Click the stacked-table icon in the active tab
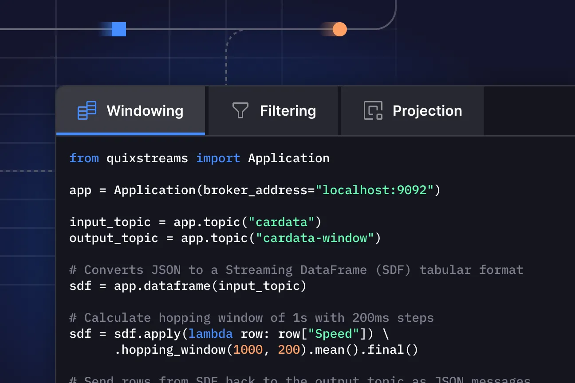This screenshot has width=575, height=383. click(86, 110)
